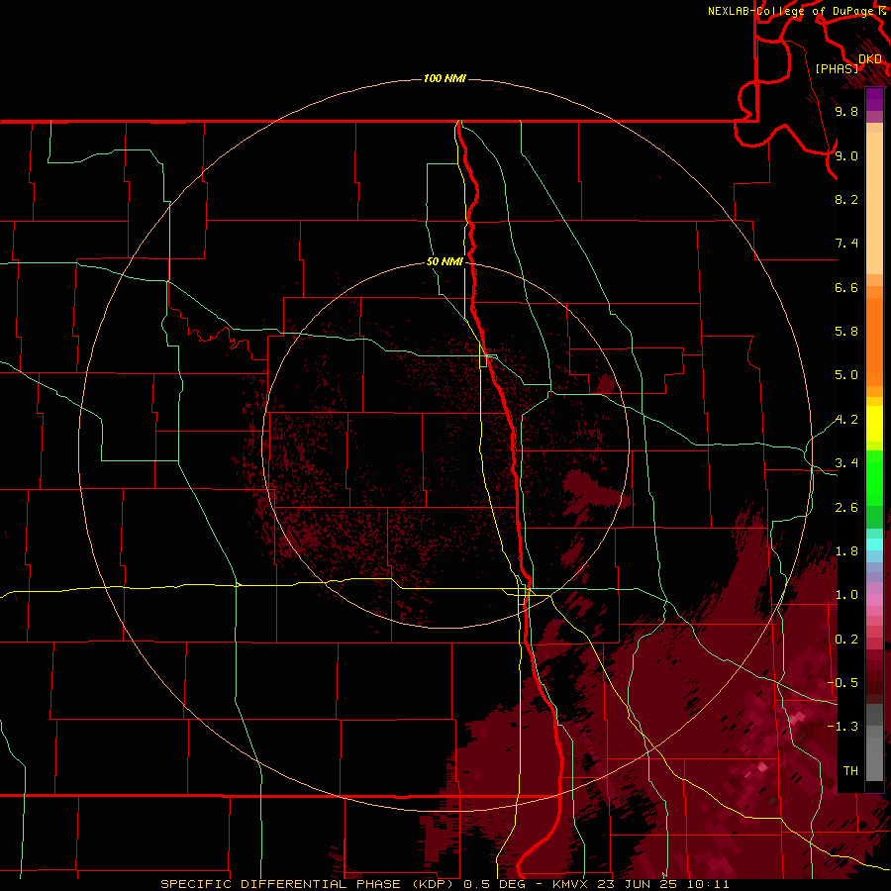Pick the bright green segment of the color bar
This screenshot has height=891, width=891.
(874, 478)
